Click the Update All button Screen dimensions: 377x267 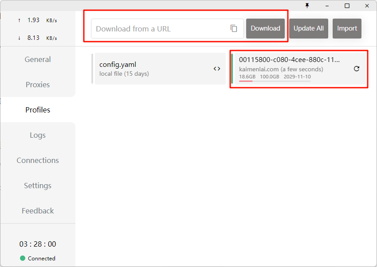308,28
